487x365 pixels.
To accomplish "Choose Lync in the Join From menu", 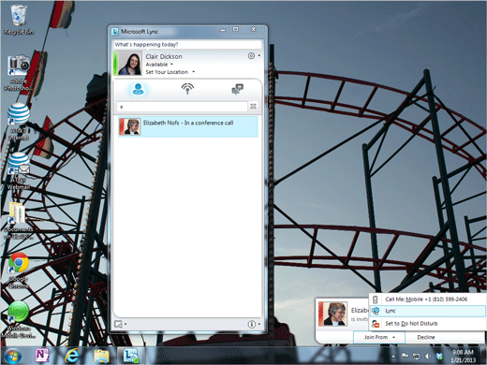I will [x=428, y=311].
